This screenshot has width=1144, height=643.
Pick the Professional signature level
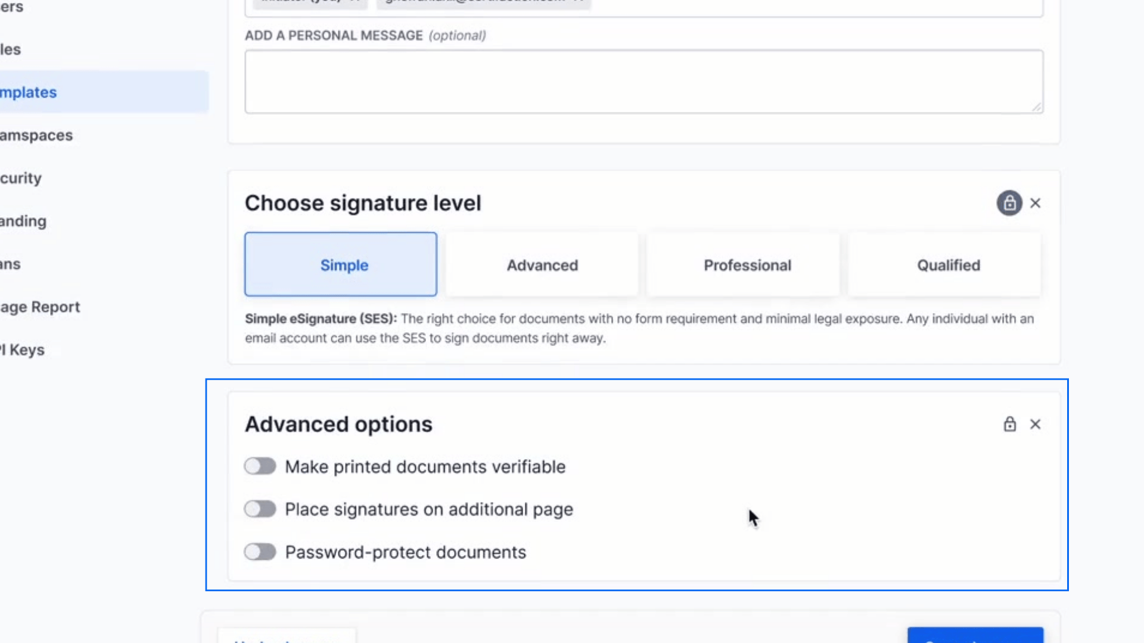(x=747, y=264)
